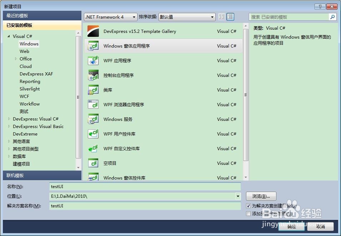Select the Windows 服务 template name
Viewport: 341px width, 236px height.
click(118, 119)
